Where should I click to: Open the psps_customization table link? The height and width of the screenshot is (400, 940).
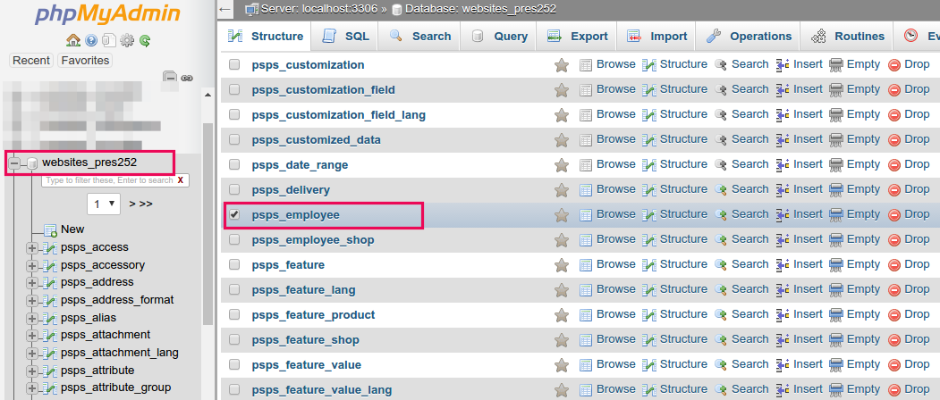point(308,65)
